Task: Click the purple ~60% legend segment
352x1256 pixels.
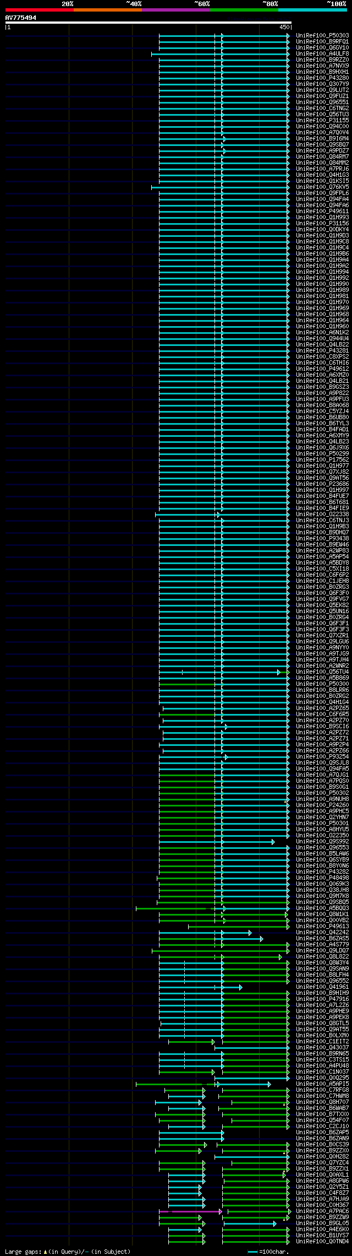Action: 176,10
